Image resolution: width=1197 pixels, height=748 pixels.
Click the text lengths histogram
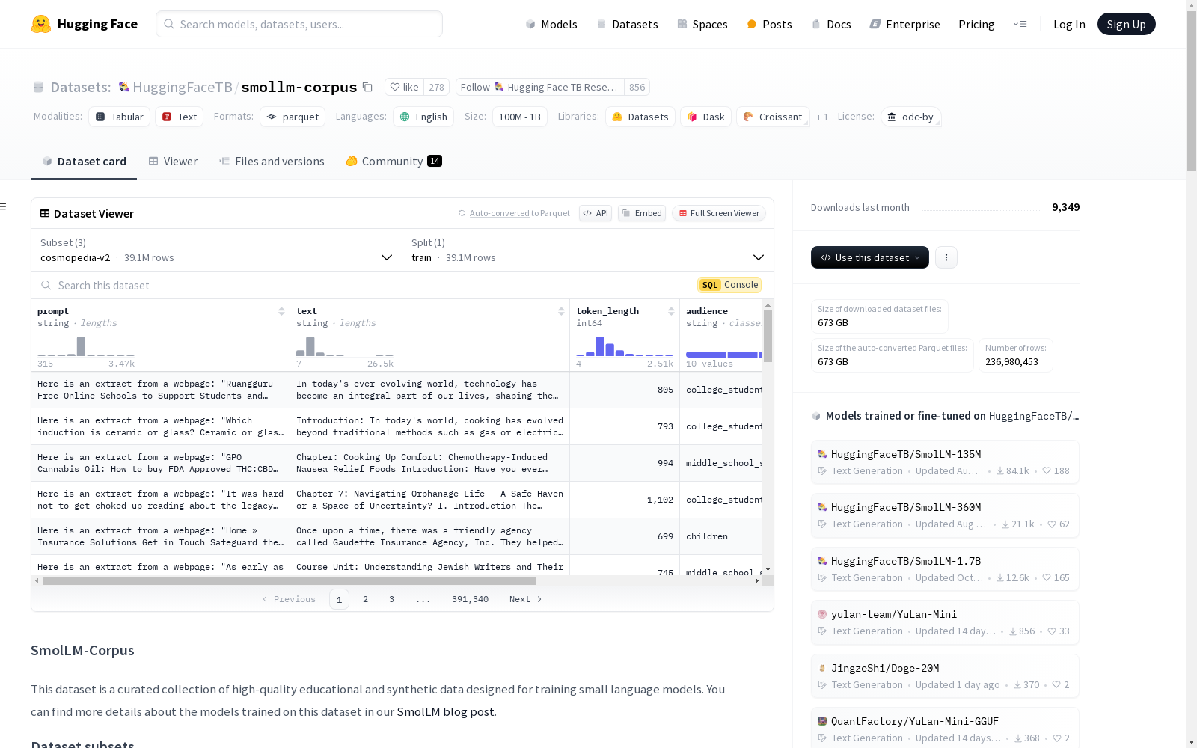click(x=345, y=346)
